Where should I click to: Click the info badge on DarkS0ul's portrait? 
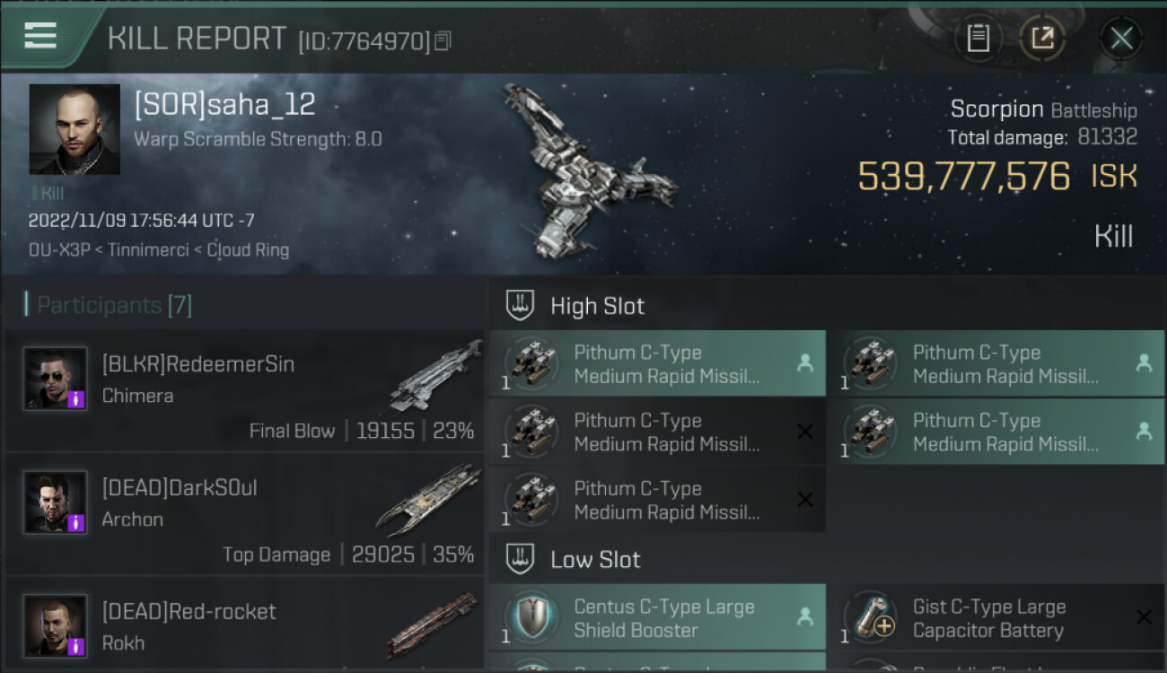pos(76,522)
